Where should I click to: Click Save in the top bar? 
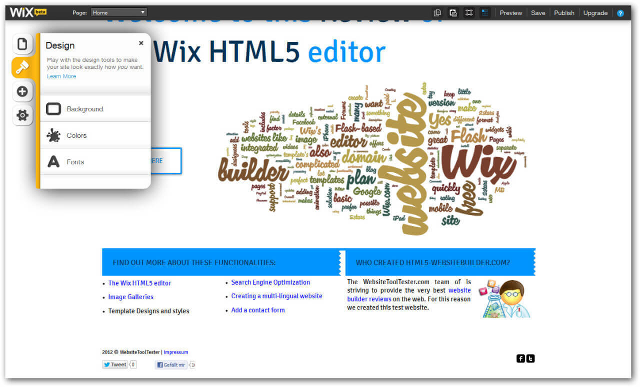[x=538, y=13]
